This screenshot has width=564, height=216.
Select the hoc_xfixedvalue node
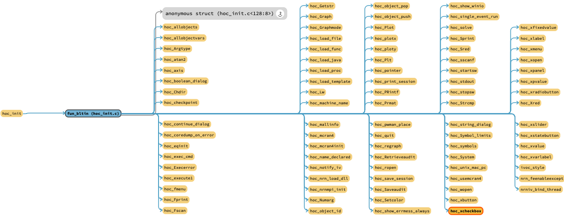[538, 27]
